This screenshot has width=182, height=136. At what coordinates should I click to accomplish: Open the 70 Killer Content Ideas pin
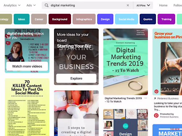point(27,107)
